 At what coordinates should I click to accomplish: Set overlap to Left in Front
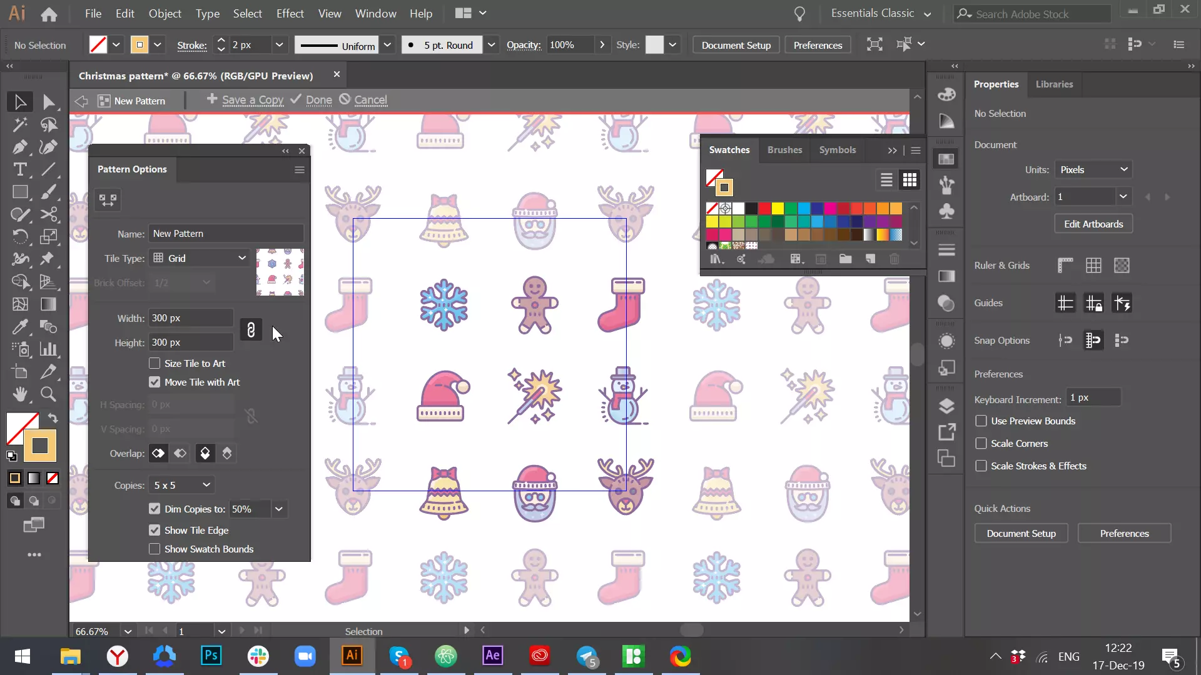tap(158, 453)
